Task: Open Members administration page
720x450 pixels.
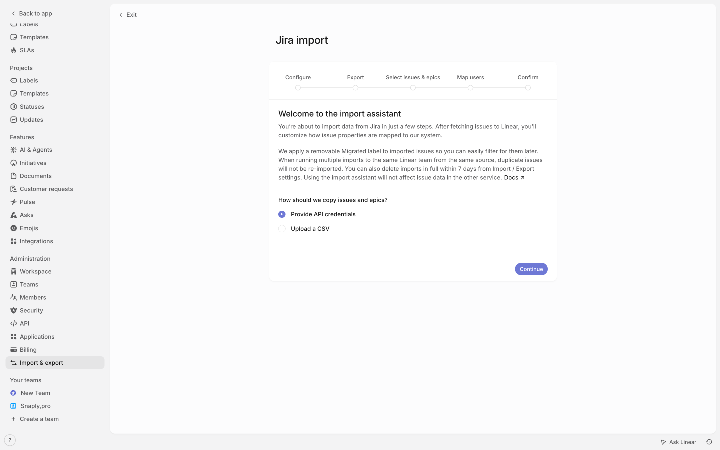Action: (x=55, y=297)
